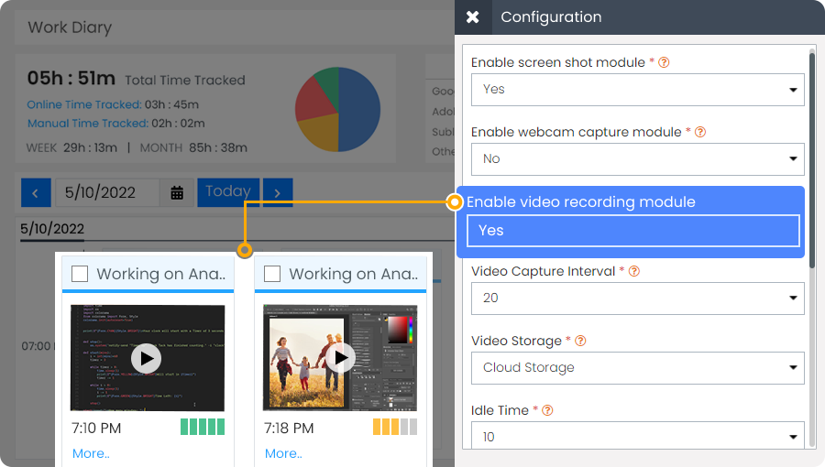Check the 7:18 PM Working on Ana.. checkbox
The image size is (825, 467).
click(x=272, y=274)
